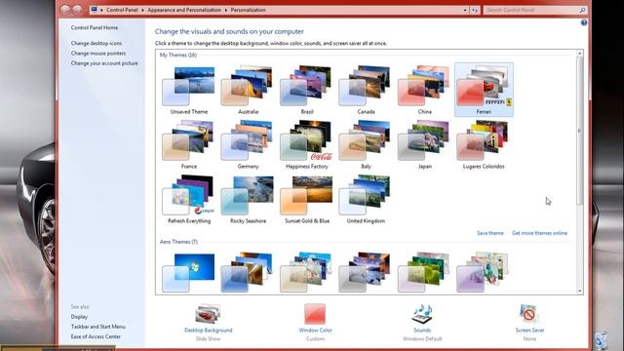The height and width of the screenshot is (351, 624).
Task: Expand dropdown after Control Panel breadcrumb
Action: click(x=142, y=10)
